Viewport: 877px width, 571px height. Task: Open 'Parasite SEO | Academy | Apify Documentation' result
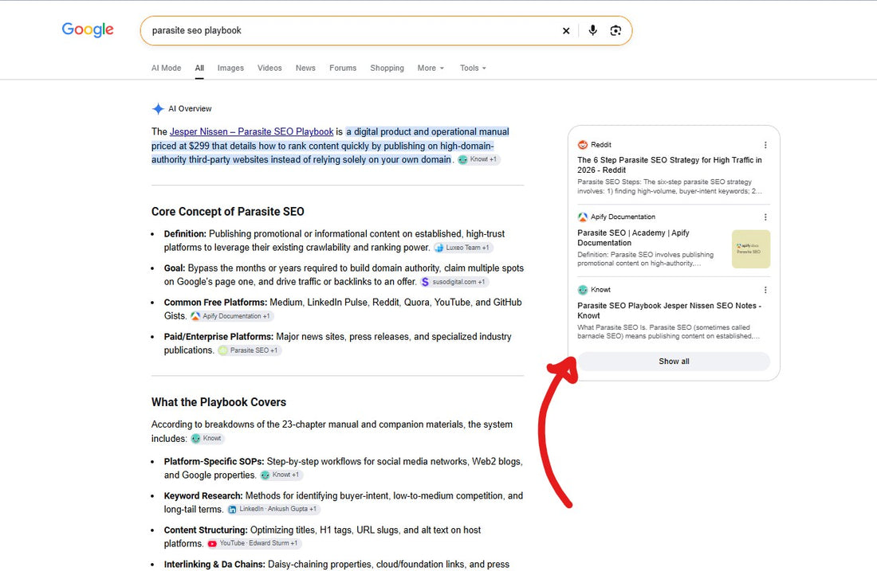pos(633,237)
